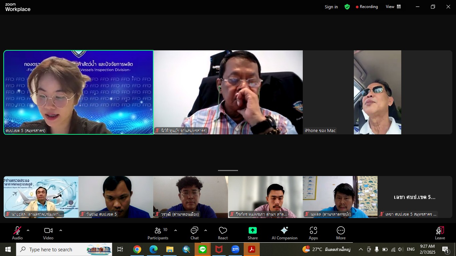Viewport: 456px width, 256px height.
Task: Open the Apps menu
Action: [313, 233]
